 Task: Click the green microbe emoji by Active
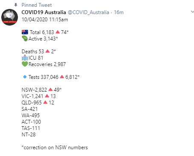tap(25, 38)
